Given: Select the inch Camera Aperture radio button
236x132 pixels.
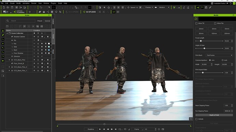Looking at the screenshot, I should tap(222, 60).
